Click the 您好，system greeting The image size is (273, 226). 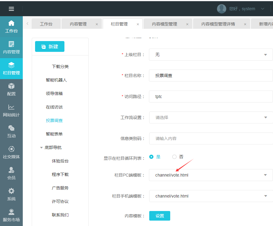point(242,9)
